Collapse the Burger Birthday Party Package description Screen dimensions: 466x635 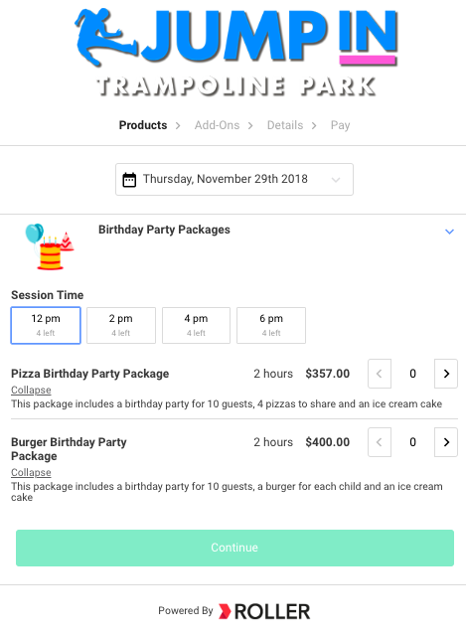coord(31,473)
